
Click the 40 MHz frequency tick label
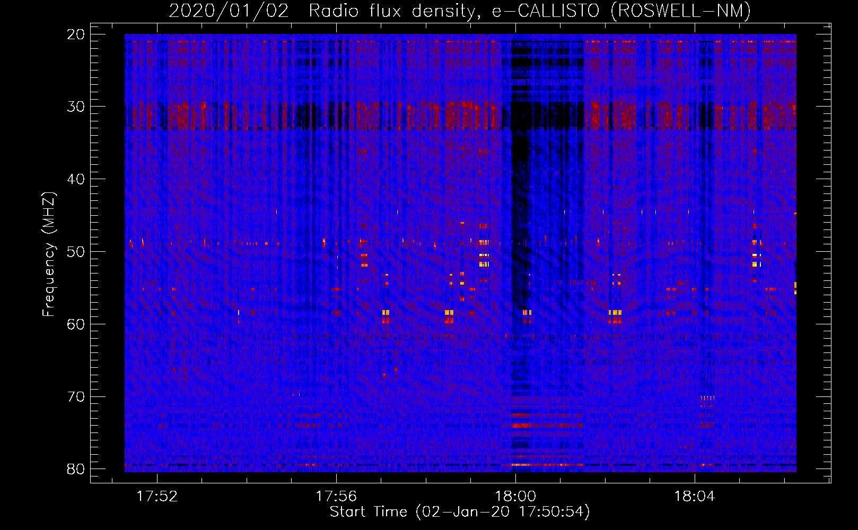76,179
